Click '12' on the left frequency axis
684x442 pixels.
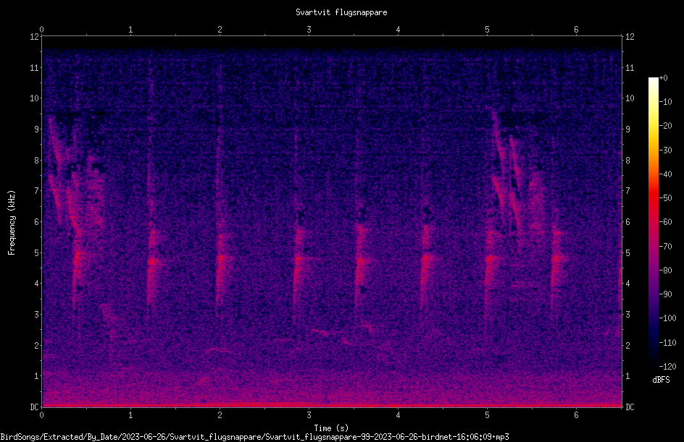pos(34,37)
